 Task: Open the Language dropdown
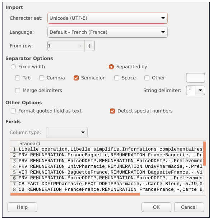pyautogui.click(x=108, y=32)
